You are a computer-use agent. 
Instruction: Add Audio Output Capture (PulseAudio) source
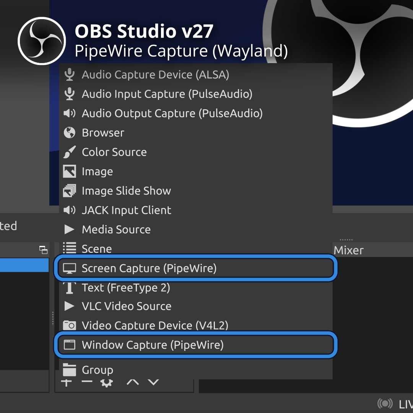(x=196, y=113)
